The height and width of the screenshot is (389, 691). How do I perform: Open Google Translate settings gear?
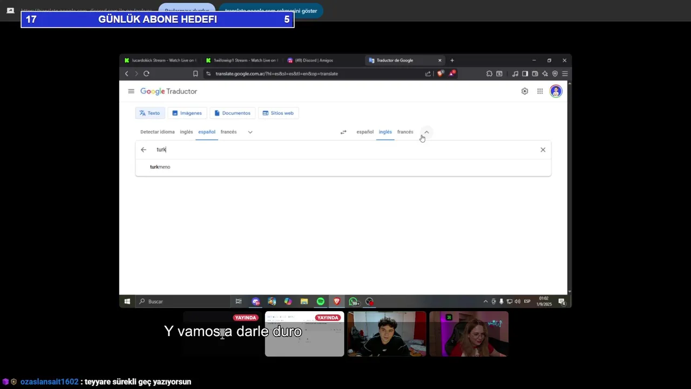point(525,91)
